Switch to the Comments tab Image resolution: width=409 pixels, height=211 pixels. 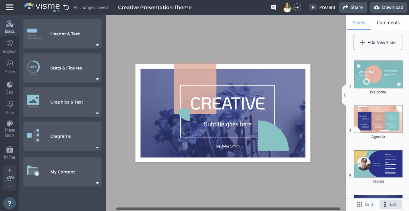coord(388,22)
